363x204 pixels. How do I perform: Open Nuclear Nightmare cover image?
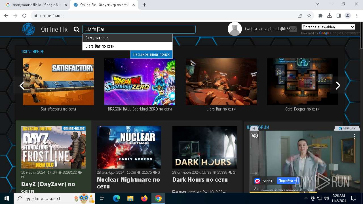pos(129,147)
